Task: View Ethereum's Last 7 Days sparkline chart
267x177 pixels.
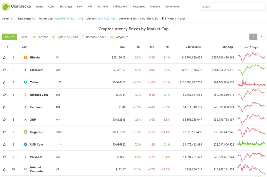Action: point(251,70)
